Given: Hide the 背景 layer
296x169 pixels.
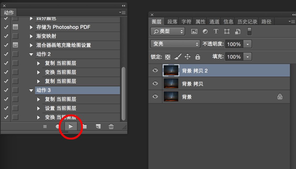Looking at the screenshot, I should coord(155,97).
